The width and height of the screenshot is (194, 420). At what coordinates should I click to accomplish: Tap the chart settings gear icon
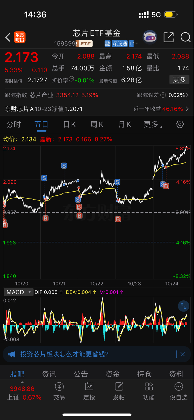pos(180,124)
